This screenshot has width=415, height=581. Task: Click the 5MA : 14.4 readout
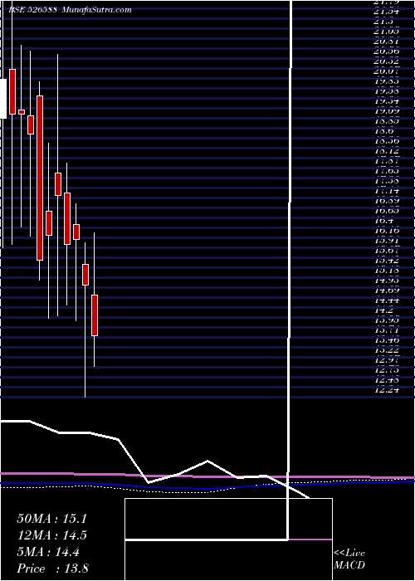click(48, 552)
